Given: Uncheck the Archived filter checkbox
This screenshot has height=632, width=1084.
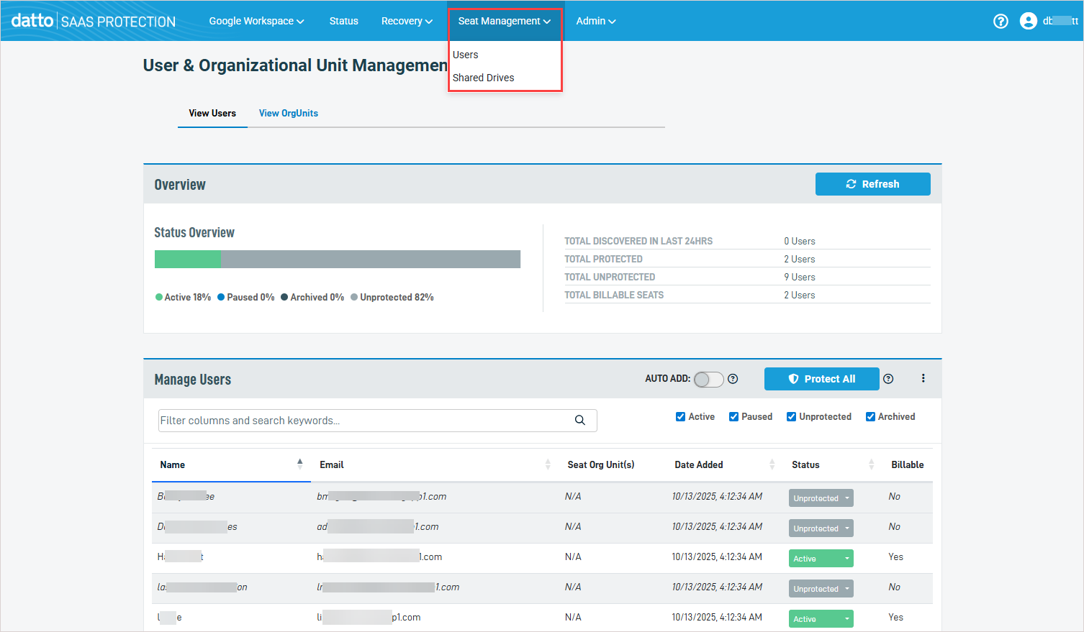Looking at the screenshot, I should point(870,417).
